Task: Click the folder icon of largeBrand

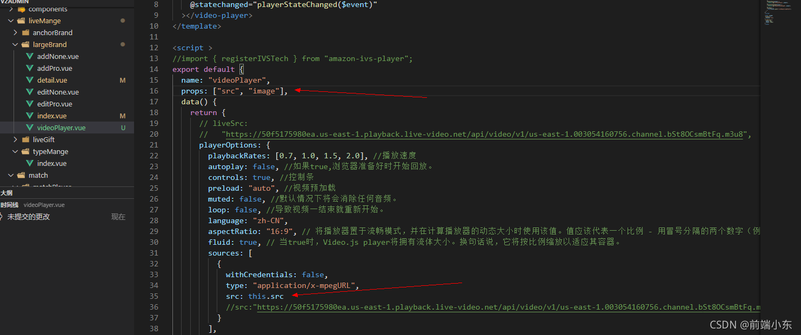Action: click(25, 45)
